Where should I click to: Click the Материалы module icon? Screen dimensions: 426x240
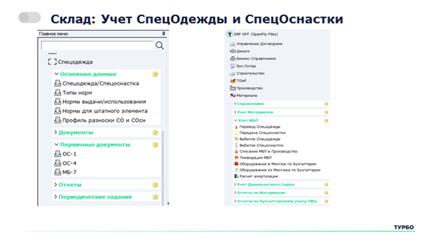click(232, 95)
